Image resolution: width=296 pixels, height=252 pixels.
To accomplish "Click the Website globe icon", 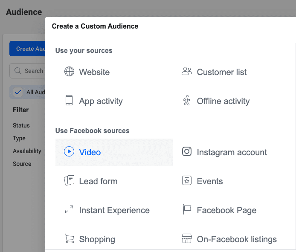I will tap(69, 72).
